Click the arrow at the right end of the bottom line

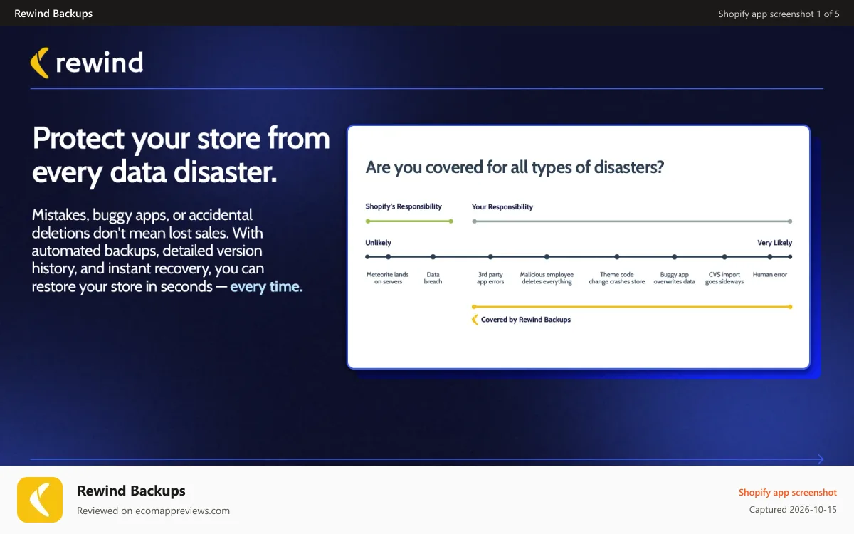click(x=819, y=459)
